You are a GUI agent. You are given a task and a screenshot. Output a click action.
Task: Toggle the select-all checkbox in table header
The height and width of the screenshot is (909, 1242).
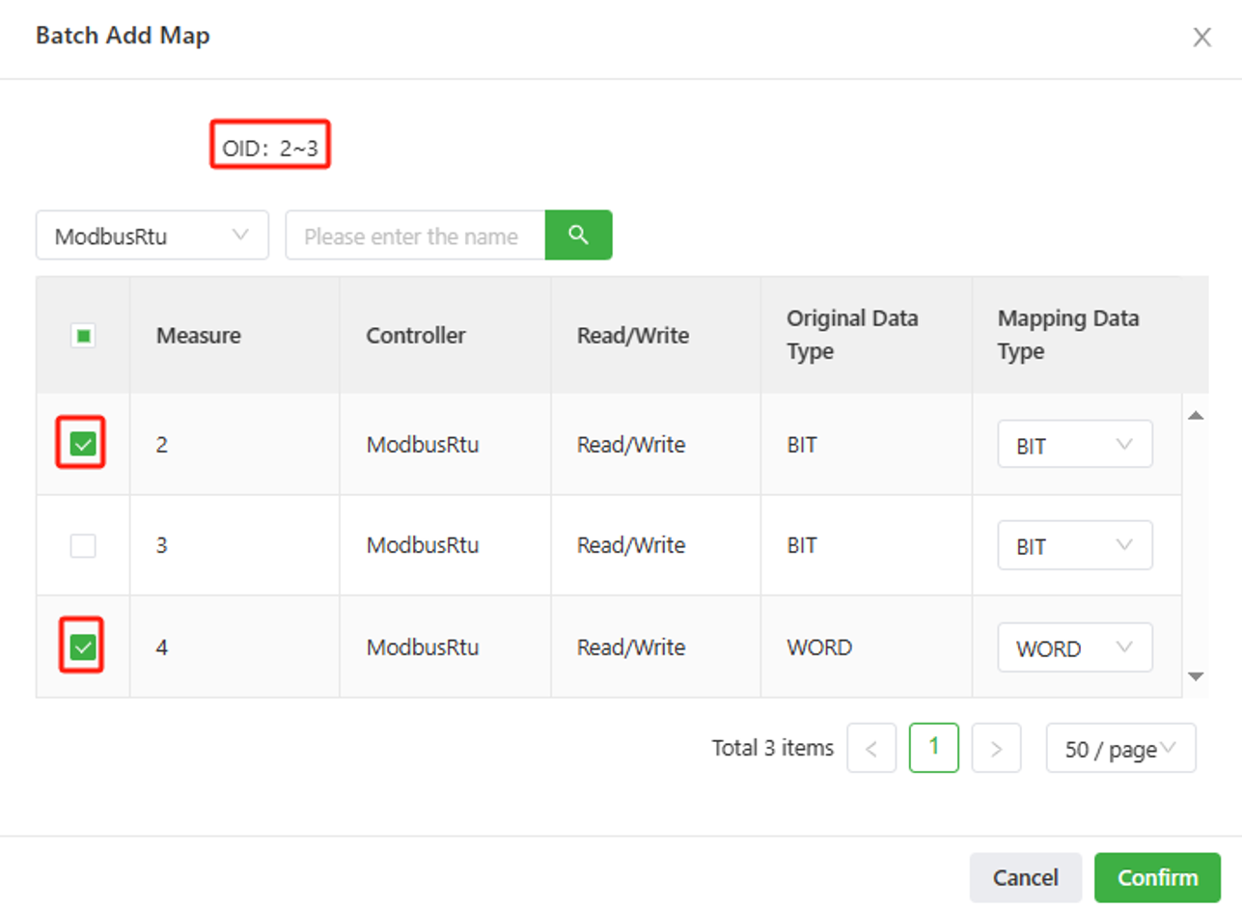[x=83, y=336]
